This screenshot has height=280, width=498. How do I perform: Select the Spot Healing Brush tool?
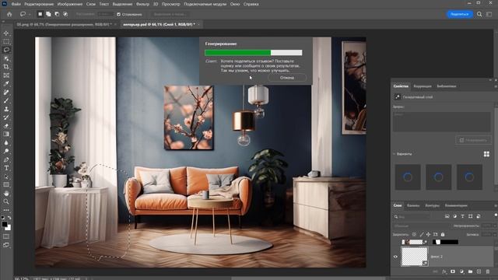pos(6,92)
